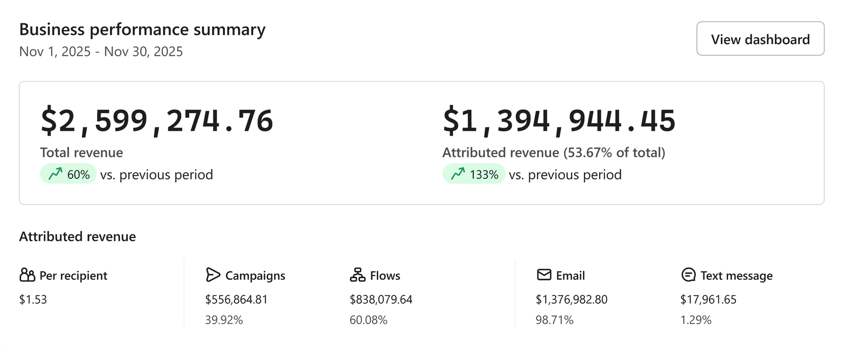Click the Per recipient label
The width and height of the screenshot is (843, 345).
(x=73, y=276)
